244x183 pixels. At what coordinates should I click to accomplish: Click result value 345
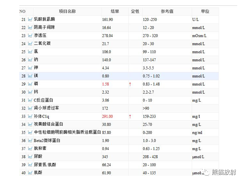105,157
